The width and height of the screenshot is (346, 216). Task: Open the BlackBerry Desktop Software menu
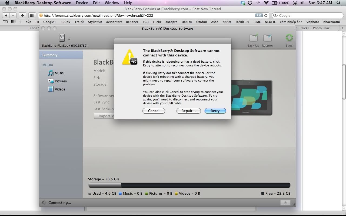pos(43,3)
